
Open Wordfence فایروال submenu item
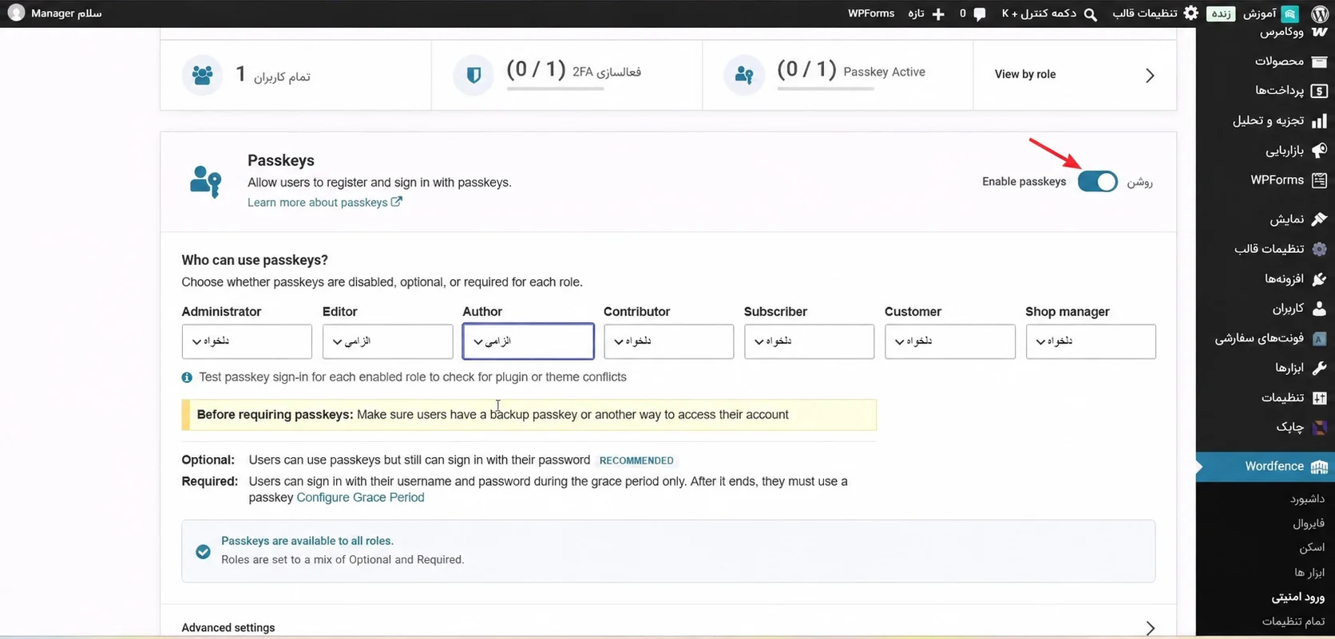coord(1309,524)
